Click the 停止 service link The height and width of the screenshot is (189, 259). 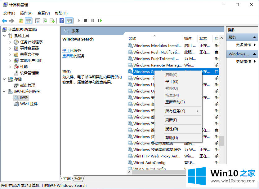pos(66,51)
